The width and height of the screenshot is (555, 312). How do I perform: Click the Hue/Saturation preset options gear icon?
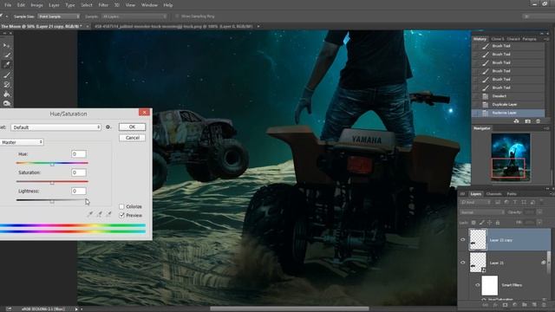click(108, 127)
